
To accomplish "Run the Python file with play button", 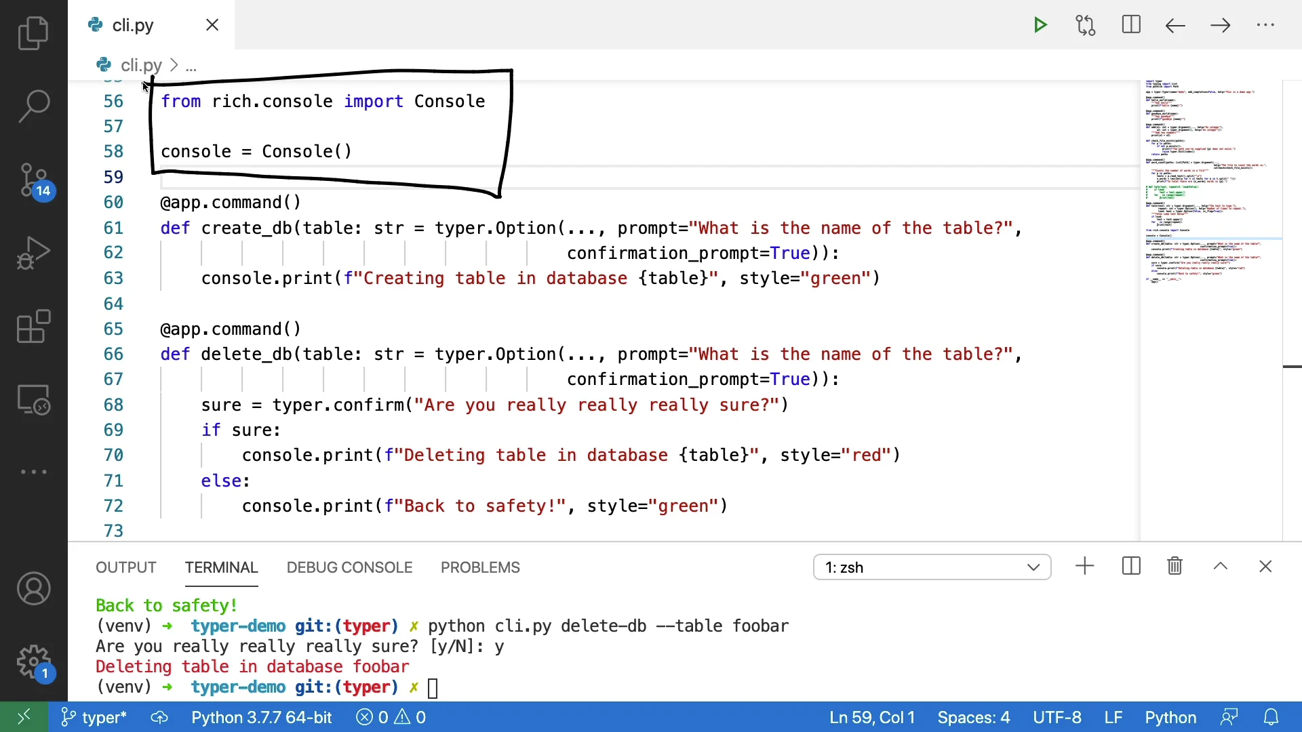I will (1040, 25).
